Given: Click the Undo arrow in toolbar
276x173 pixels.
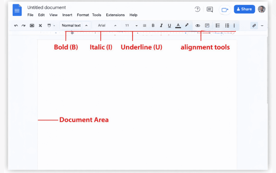Looking at the screenshot, I should [x=16, y=25].
